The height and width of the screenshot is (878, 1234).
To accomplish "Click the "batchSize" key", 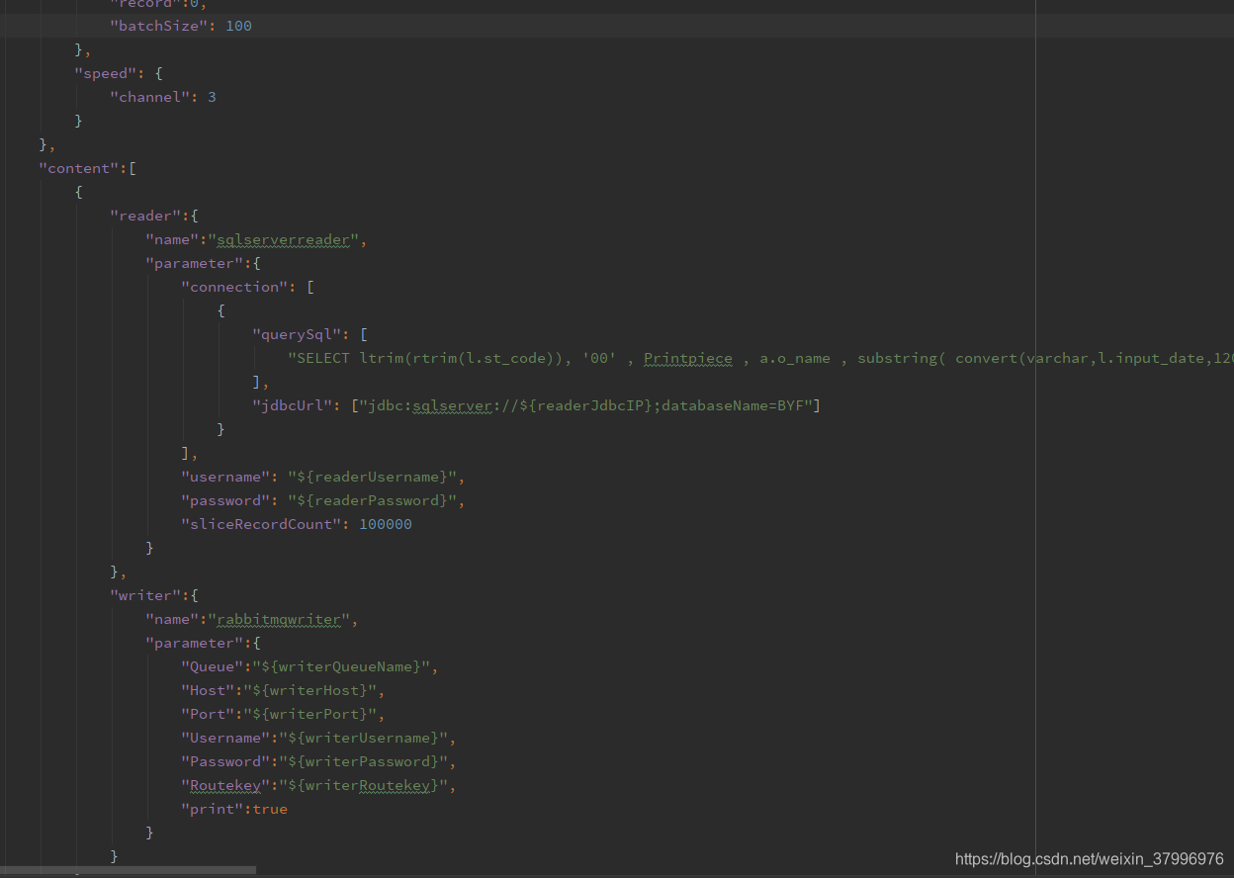I will [x=158, y=26].
